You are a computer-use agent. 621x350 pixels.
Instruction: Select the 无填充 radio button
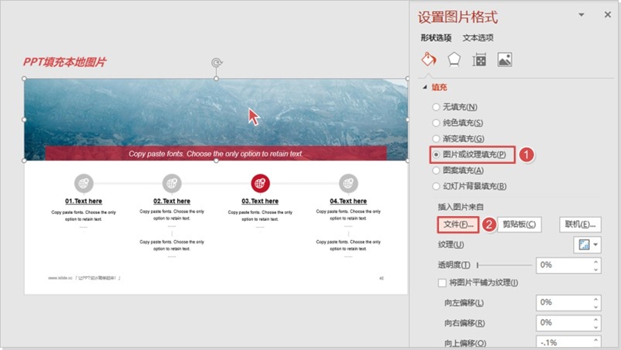pyautogui.click(x=436, y=108)
